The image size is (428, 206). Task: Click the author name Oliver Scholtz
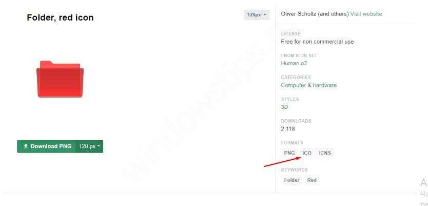pyautogui.click(x=298, y=14)
